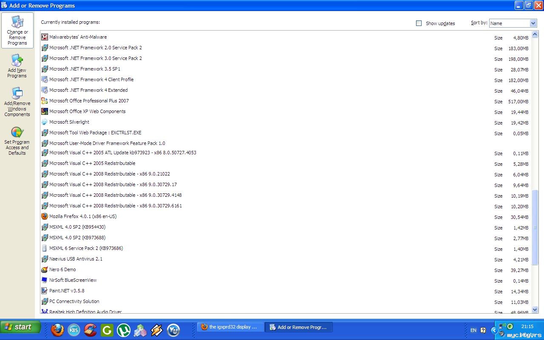Launch uTorrent from the Quick Launch bar
This screenshot has height=340, width=544.
[x=124, y=330]
